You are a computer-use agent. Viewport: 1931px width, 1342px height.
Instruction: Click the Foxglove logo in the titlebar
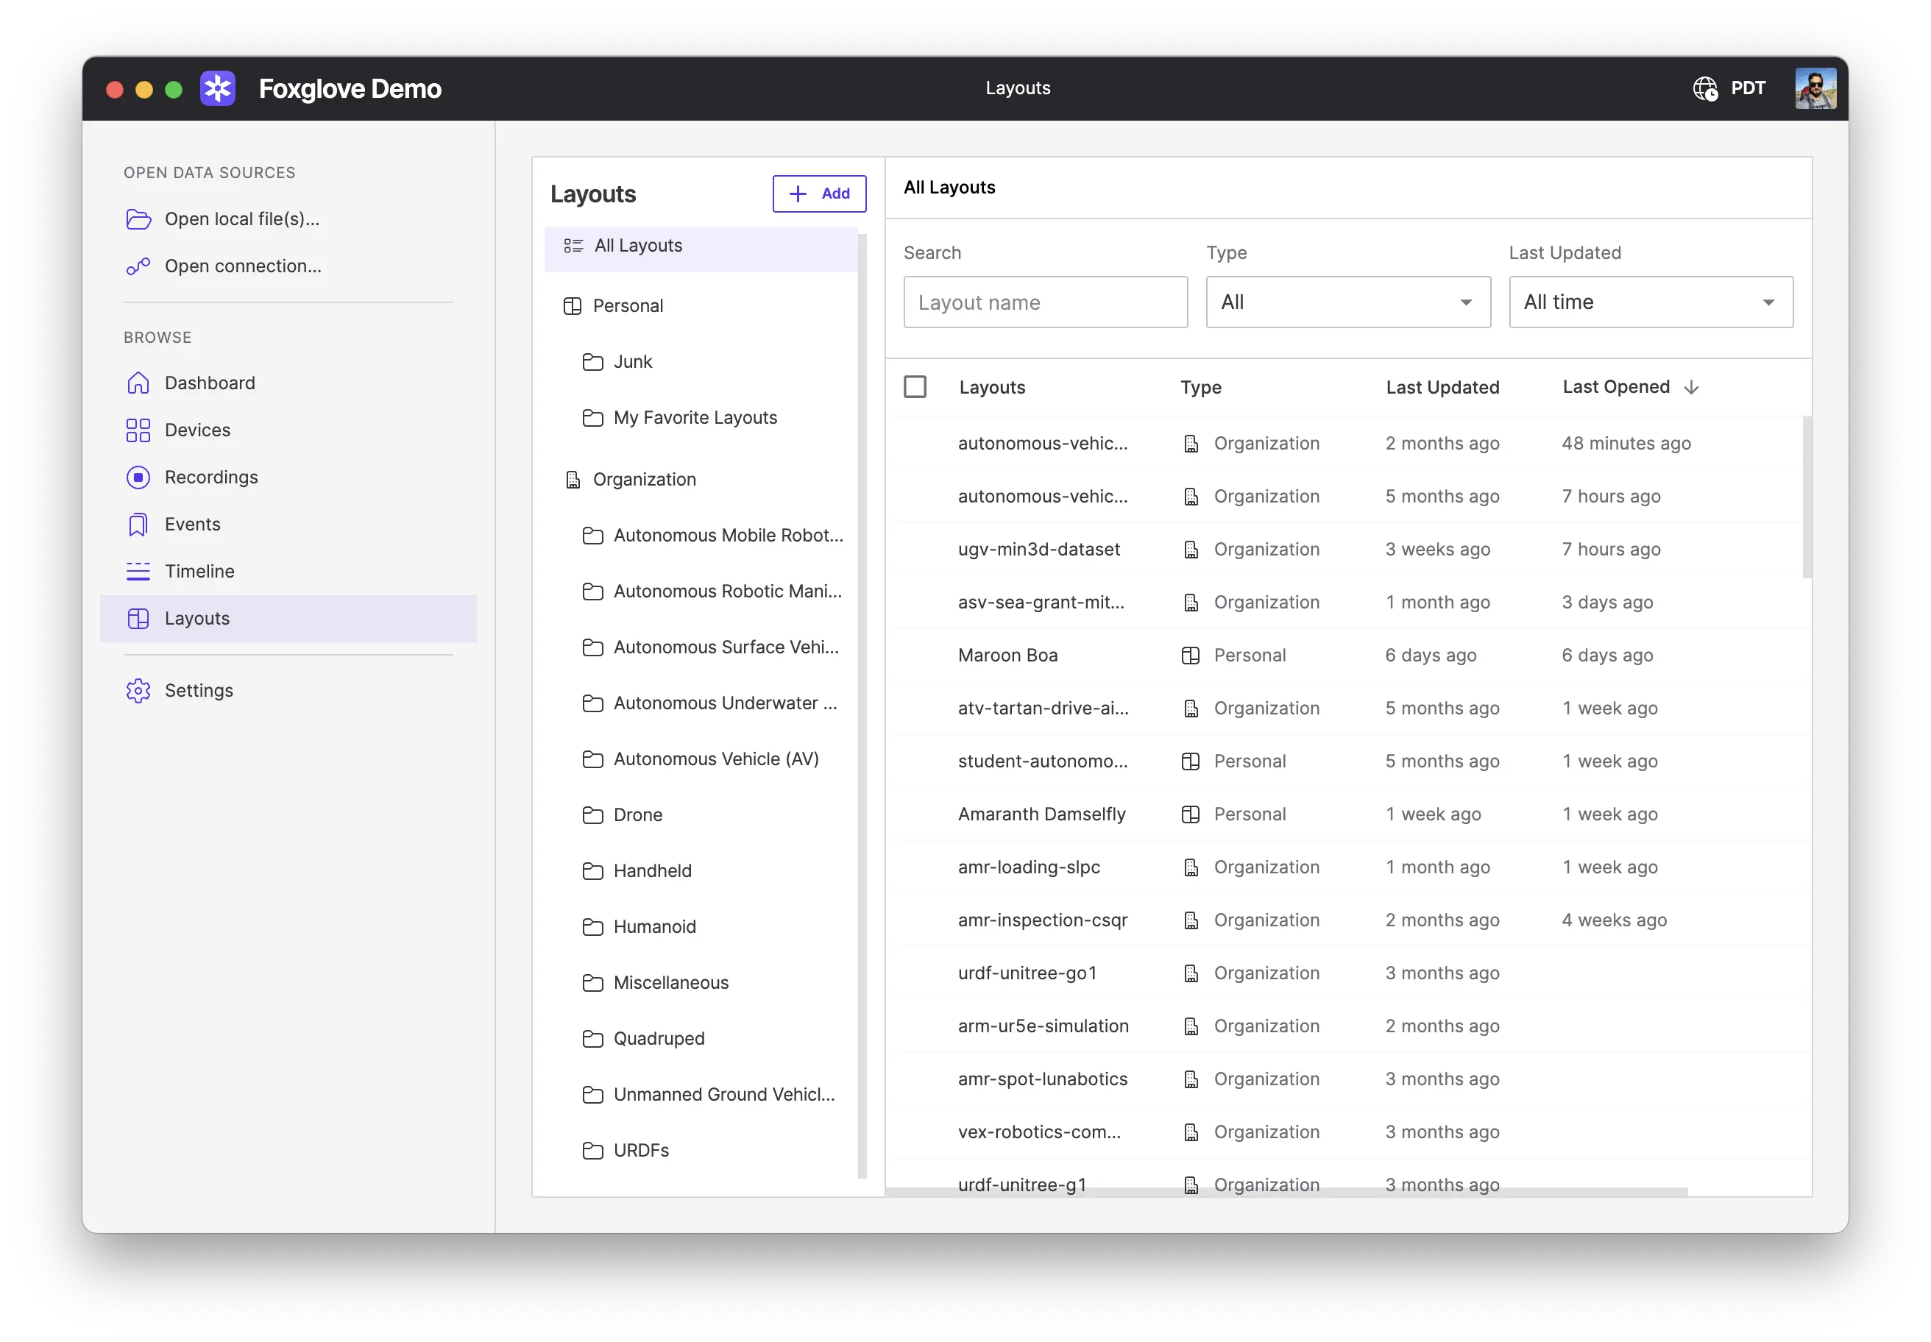coord(218,88)
